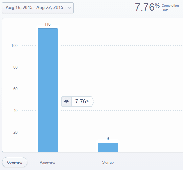Select the Overview button
This screenshot has height=170, width=183.
(15, 162)
